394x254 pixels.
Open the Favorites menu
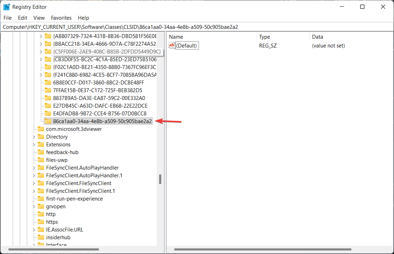[61, 18]
